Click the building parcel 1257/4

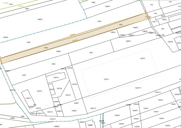pyautogui.click(x=56, y=78)
